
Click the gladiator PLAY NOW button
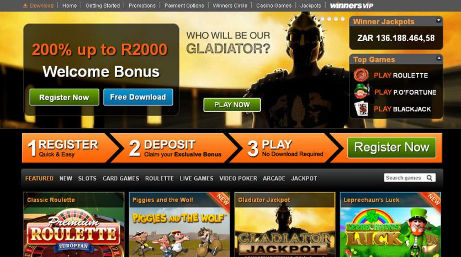pyautogui.click(x=232, y=105)
